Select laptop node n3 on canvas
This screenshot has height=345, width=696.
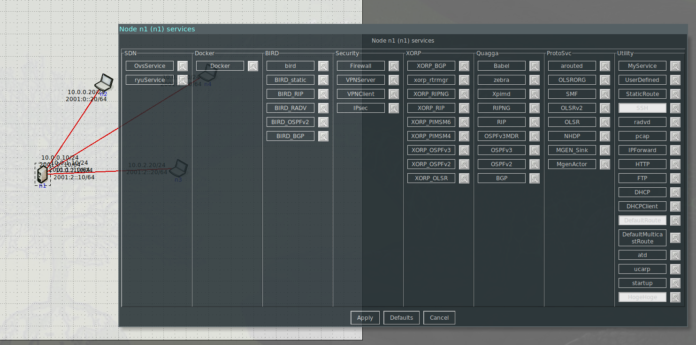pyautogui.click(x=179, y=168)
